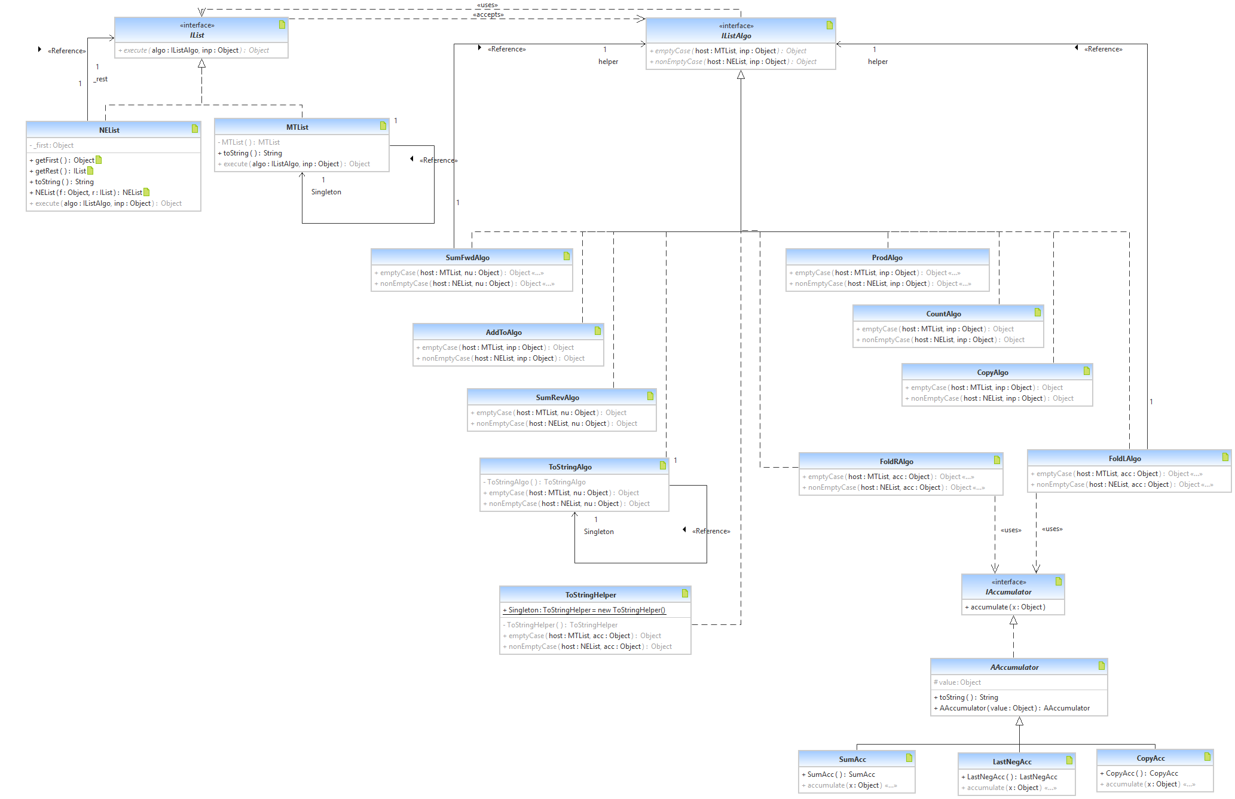Click the triangle by MTList's Singleton «Reference»
1235x799 pixels.
412,158
